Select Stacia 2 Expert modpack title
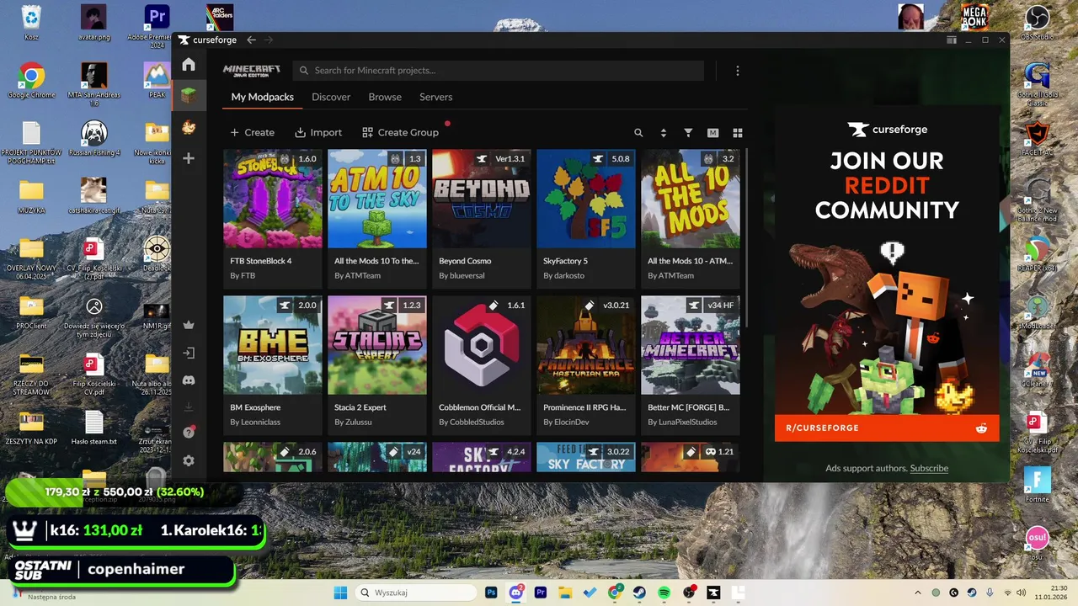1078x606 pixels. [360, 407]
